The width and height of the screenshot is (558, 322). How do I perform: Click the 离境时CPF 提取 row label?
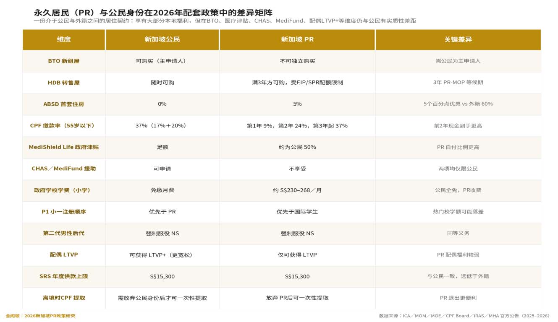pyautogui.click(x=64, y=298)
